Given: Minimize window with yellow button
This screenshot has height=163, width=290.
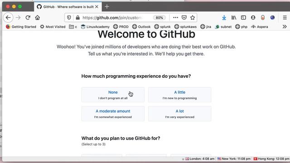Looking at the screenshot, I should pos(14,7).
